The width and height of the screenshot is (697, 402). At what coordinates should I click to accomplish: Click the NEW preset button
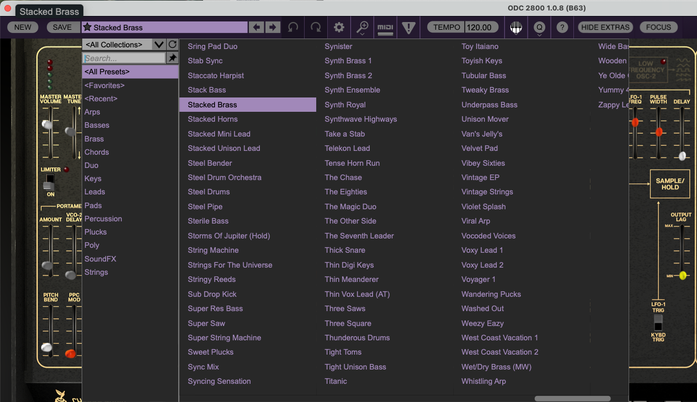point(23,27)
